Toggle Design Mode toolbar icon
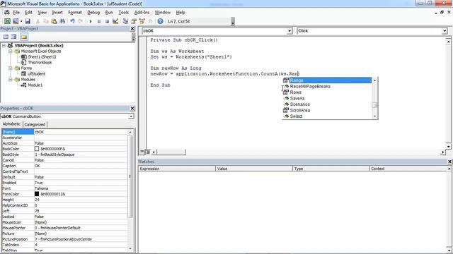This screenshot has width=453, height=254. click(115, 21)
